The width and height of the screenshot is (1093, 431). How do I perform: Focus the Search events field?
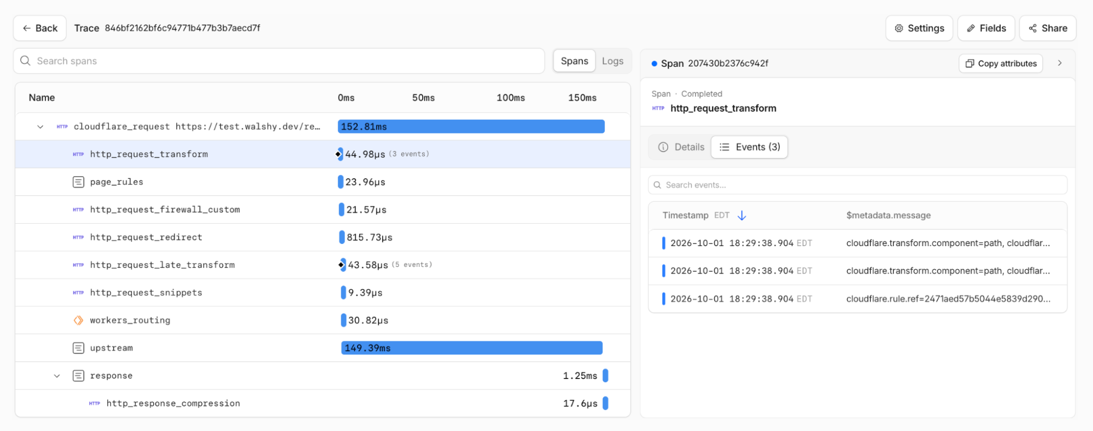click(857, 185)
